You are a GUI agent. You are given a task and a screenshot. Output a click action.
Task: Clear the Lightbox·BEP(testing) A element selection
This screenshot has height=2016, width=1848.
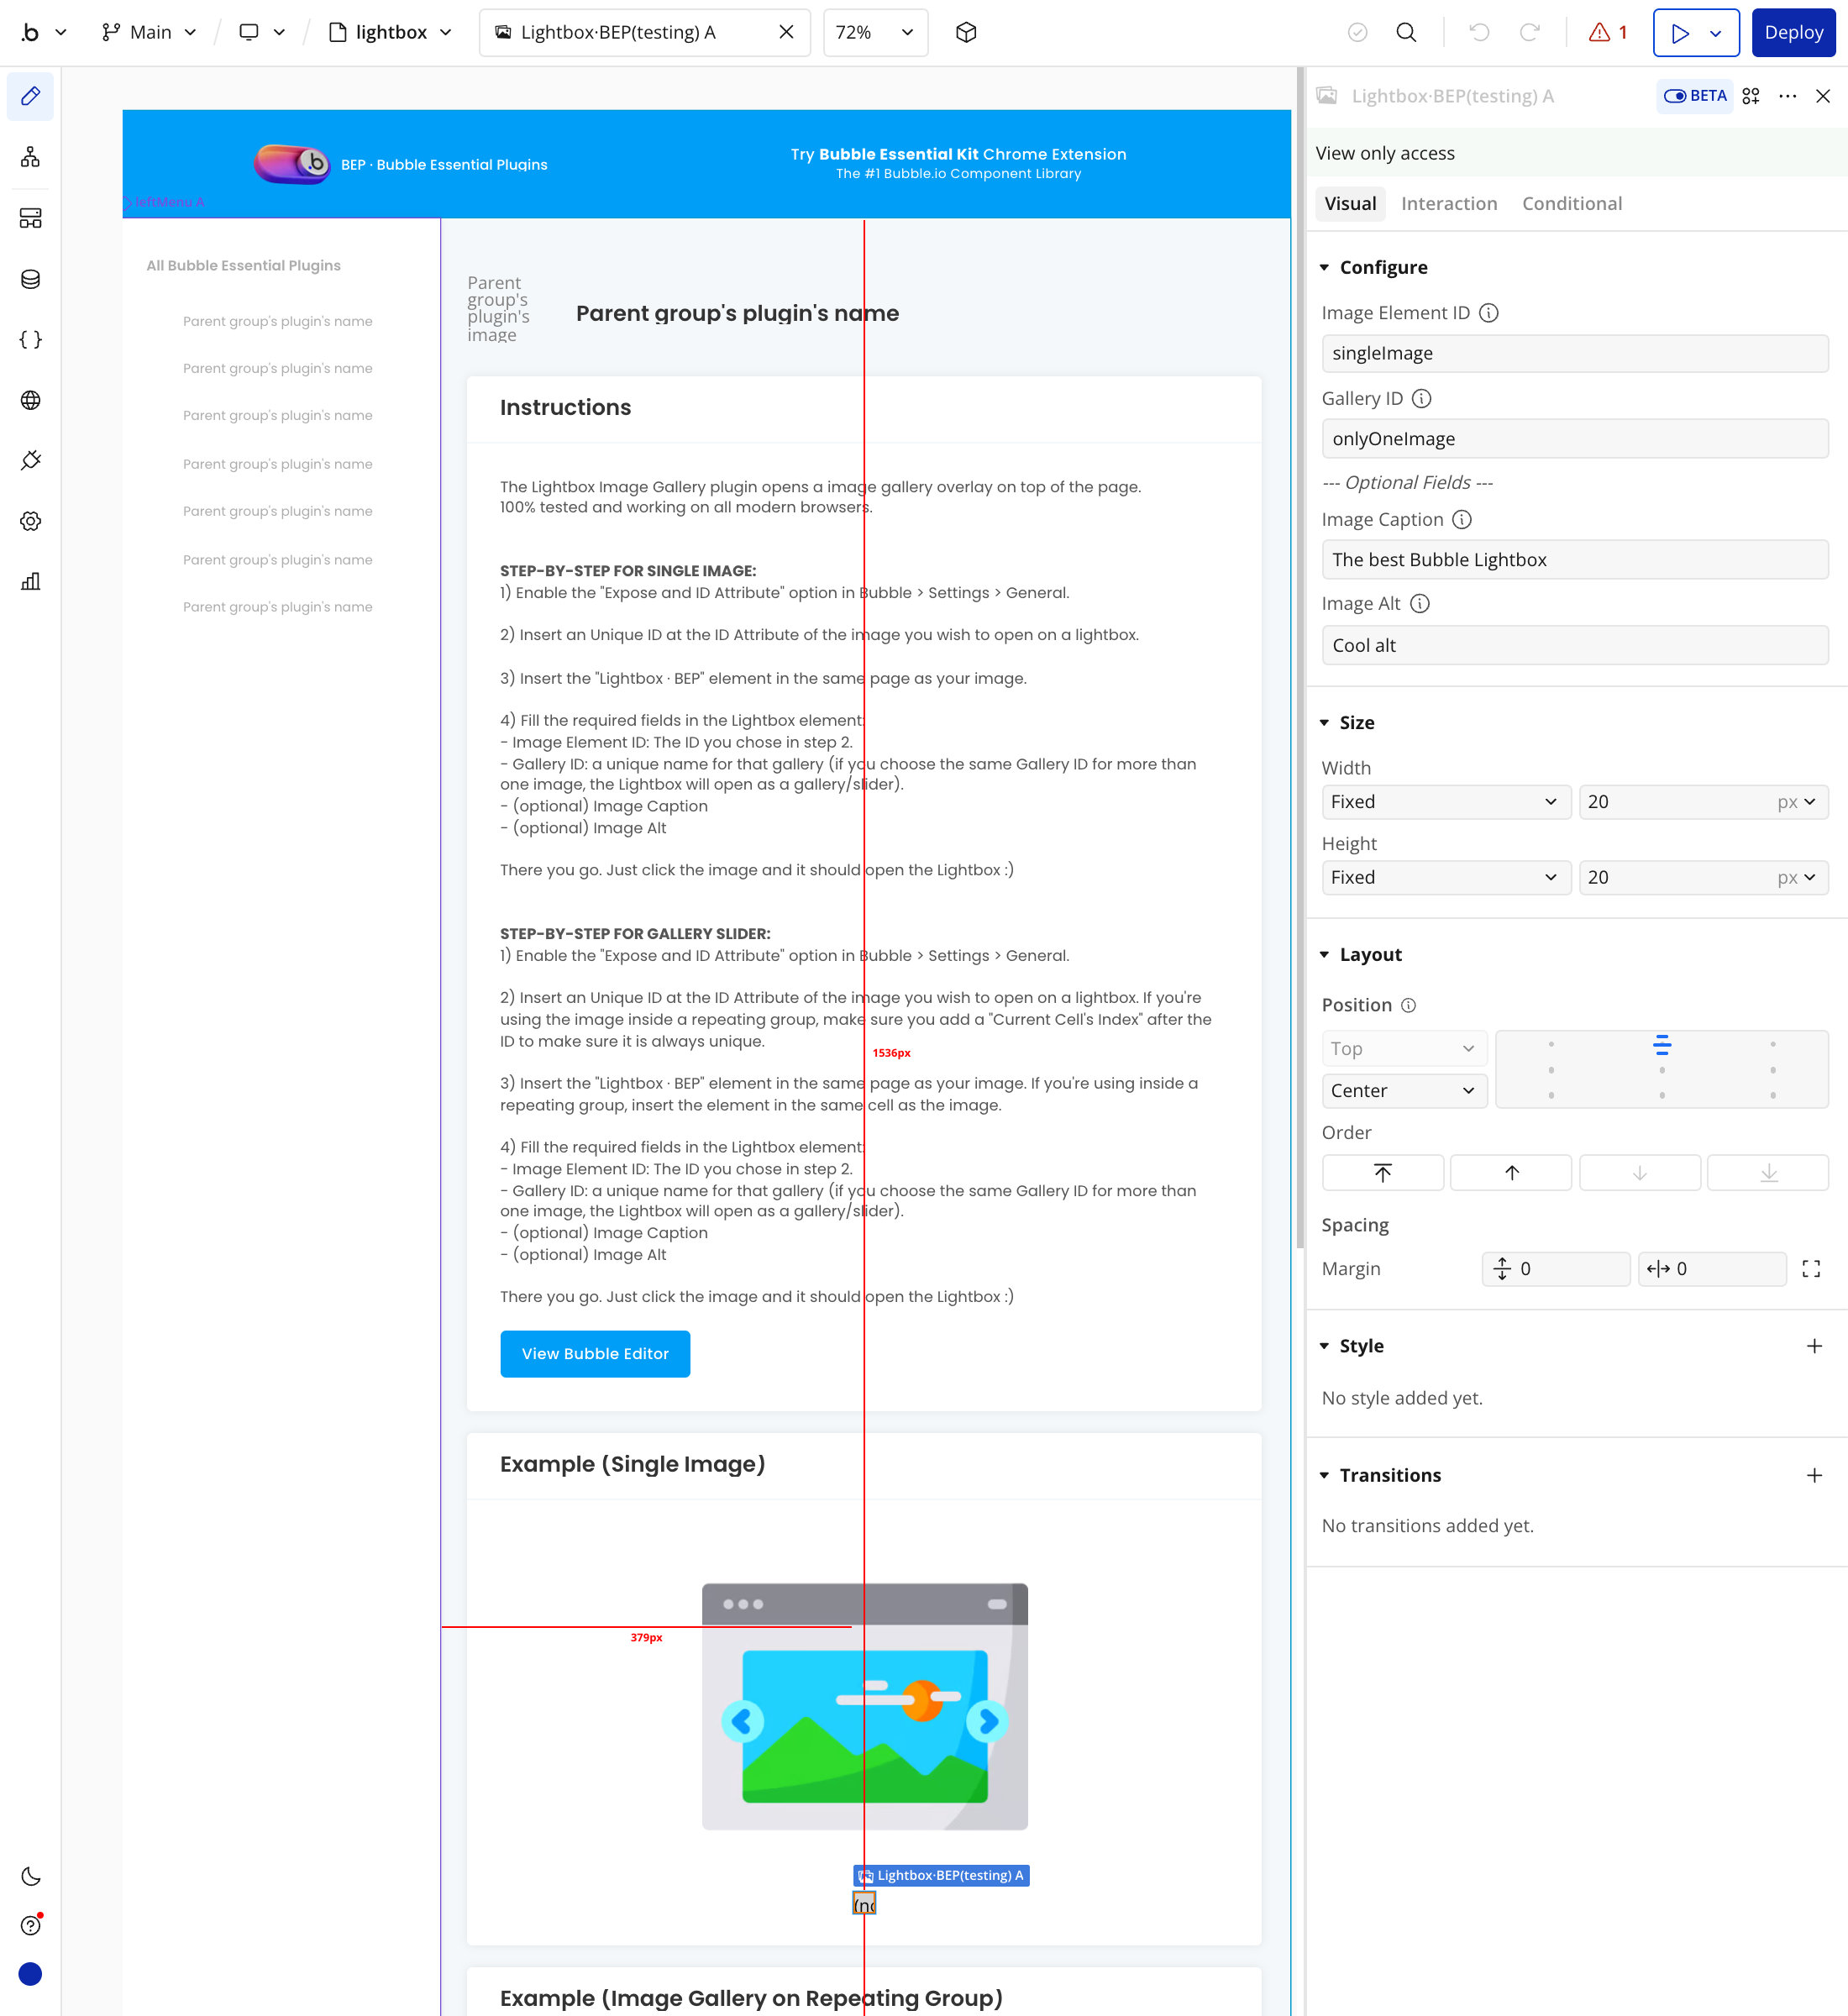tap(787, 32)
